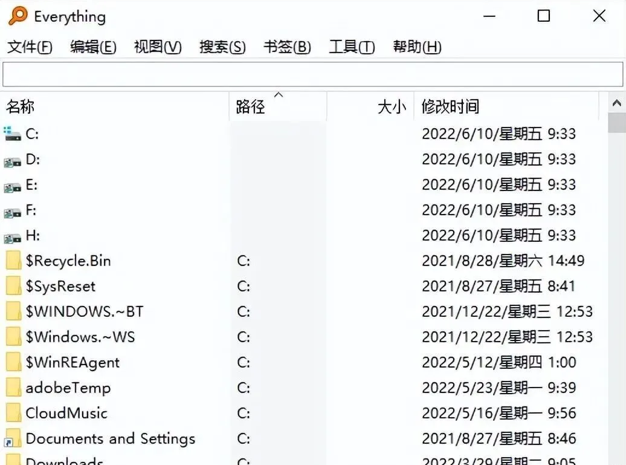
Task: Click the date 2021/8/27/星期五 8:46
Action: click(499, 438)
